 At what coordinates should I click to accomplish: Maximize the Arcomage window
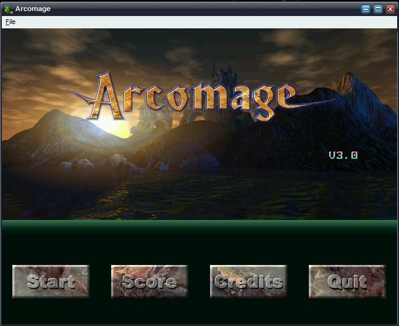(378, 9)
